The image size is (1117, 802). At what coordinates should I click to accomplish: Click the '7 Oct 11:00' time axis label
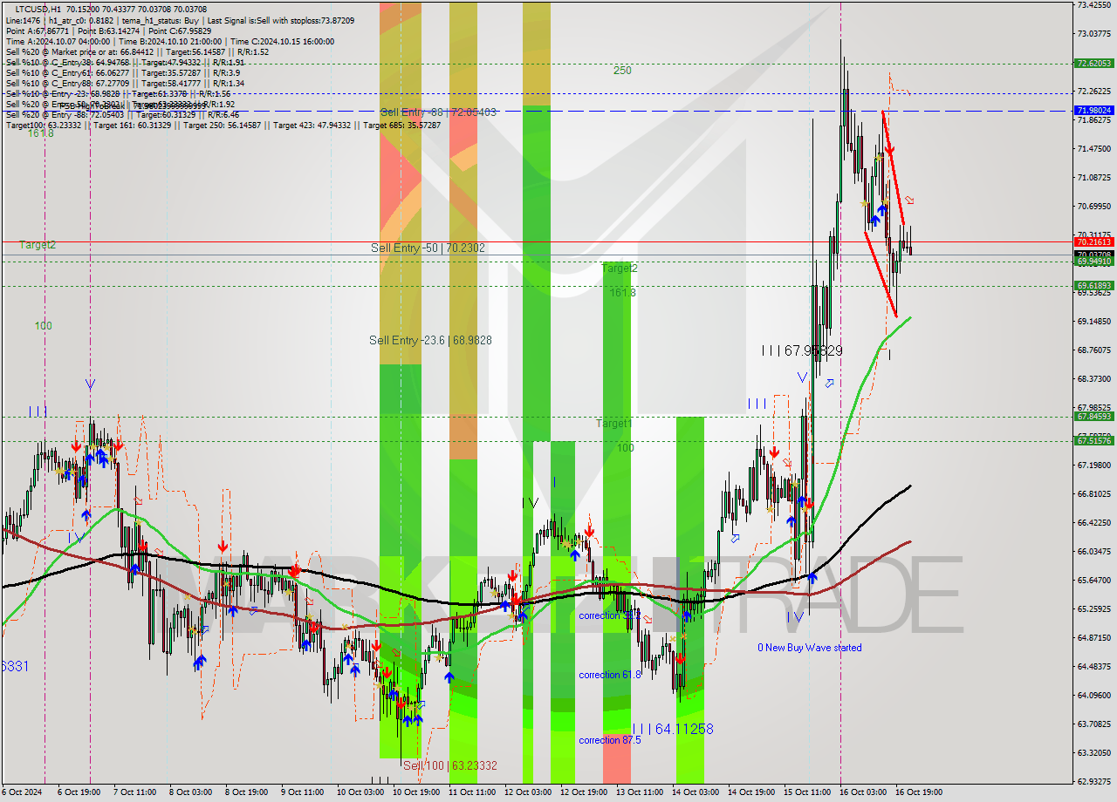pyautogui.click(x=135, y=792)
